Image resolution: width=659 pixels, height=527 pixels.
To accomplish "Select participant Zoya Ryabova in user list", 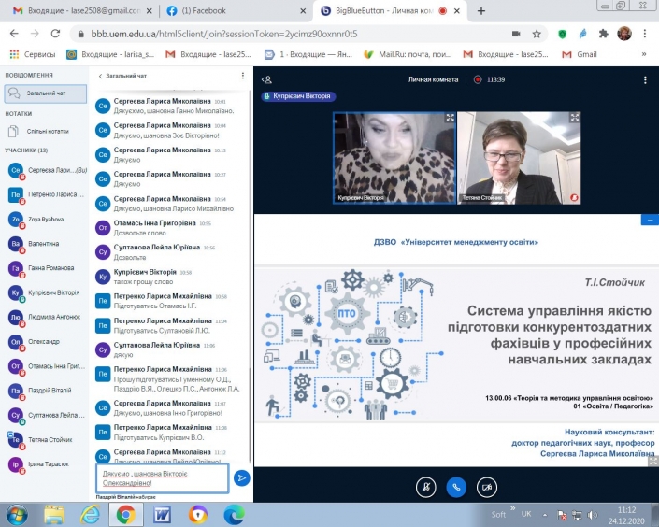I will (x=46, y=220).
